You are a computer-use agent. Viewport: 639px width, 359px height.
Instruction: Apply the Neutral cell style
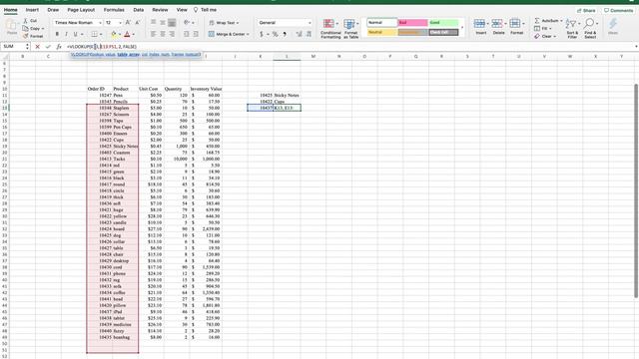click(x=381, y=32)
